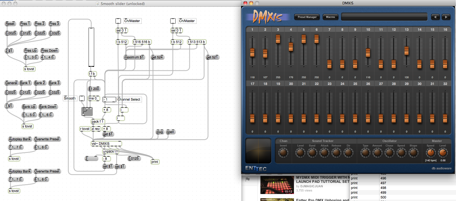The width and height of the screenshot is (456, 201).
Task: Click the Bank Down message
Action: 48,107
